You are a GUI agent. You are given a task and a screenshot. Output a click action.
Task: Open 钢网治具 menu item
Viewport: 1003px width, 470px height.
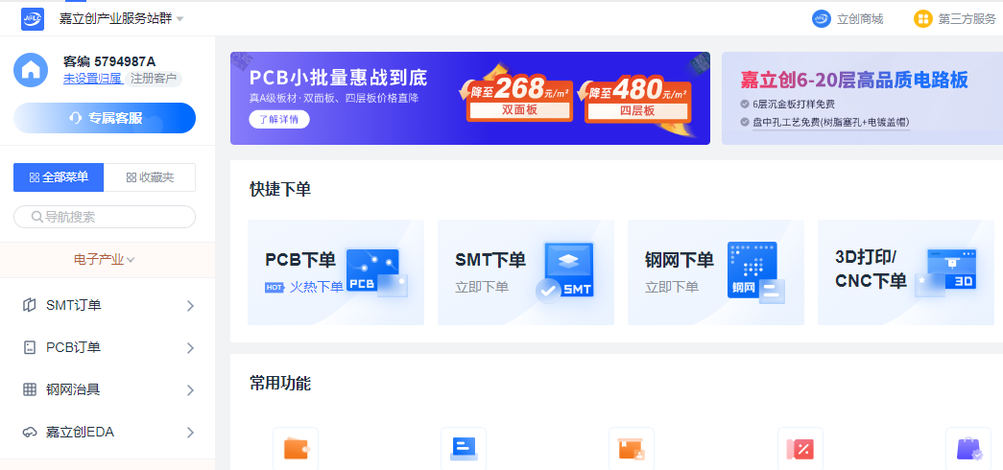pyautogui.click(x=107, y=389)
